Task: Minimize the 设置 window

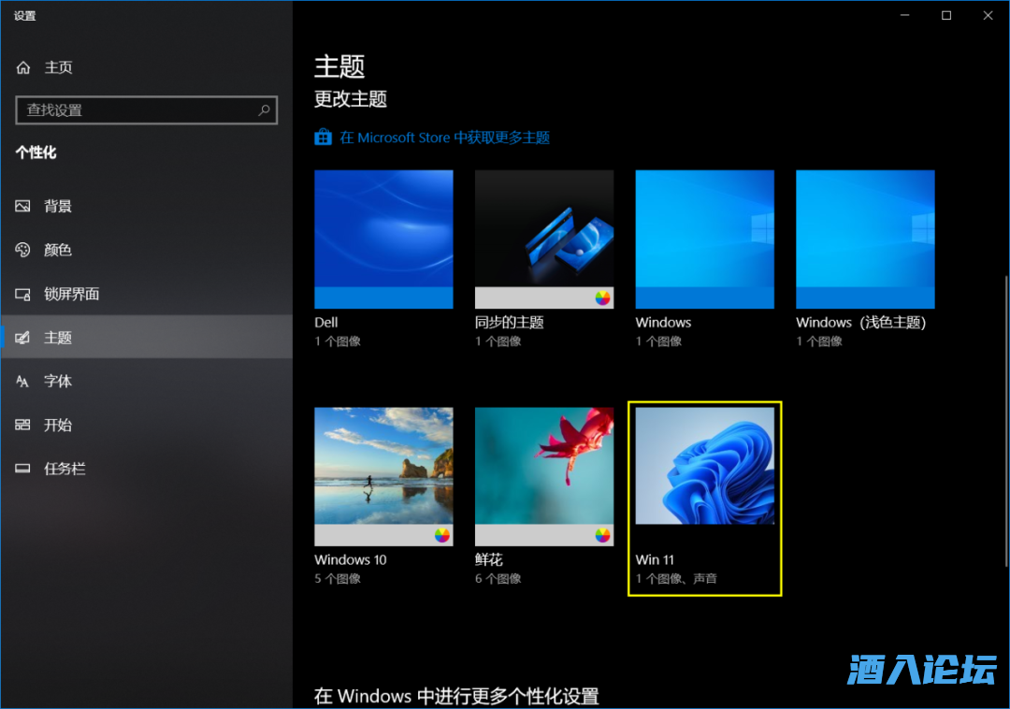Action: (x=905, y=15)
